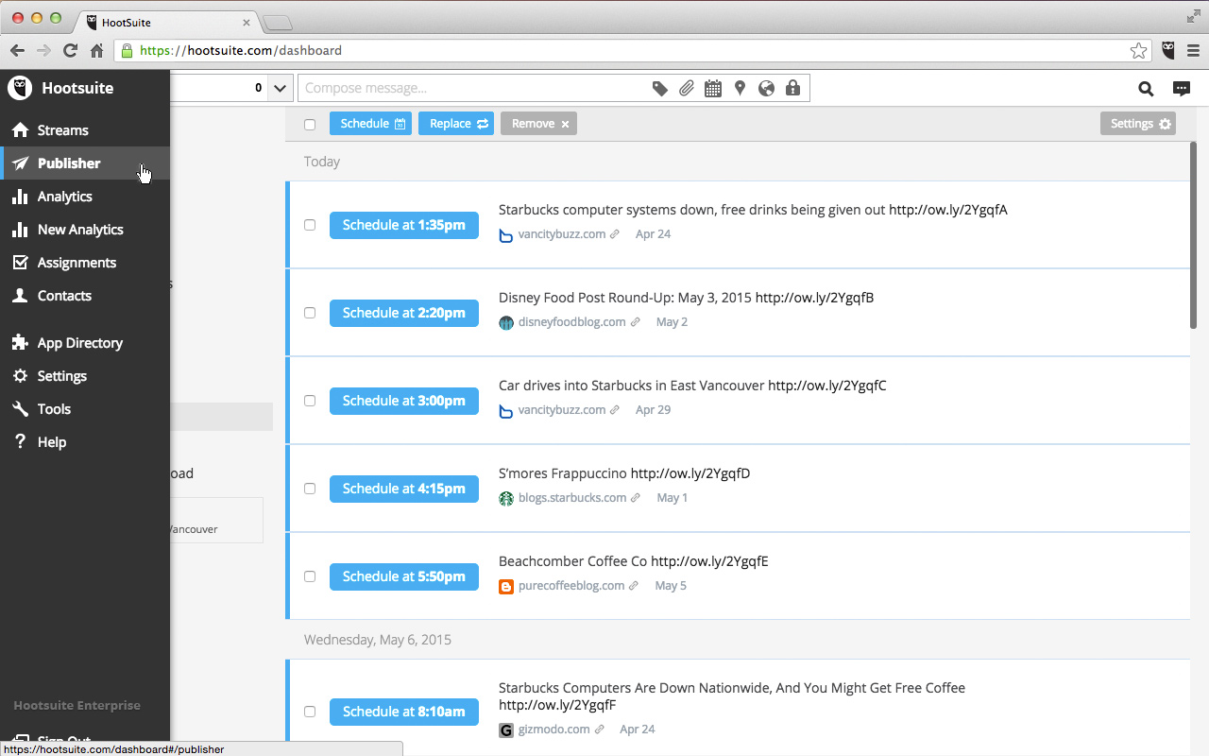The width and height of the screenshot is (1209, 756).
Task: Click Schedule at 1:35pm button
Action: point(404,225)
